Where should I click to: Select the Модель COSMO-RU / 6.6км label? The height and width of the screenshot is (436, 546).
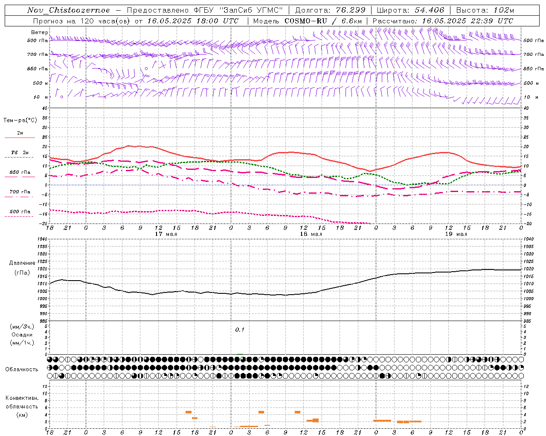[x=307, y=21]
